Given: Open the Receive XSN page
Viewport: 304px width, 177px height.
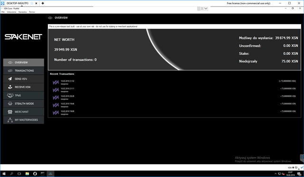Looking at the screenshot, I should pyautogui.click(x=23, y=87).
